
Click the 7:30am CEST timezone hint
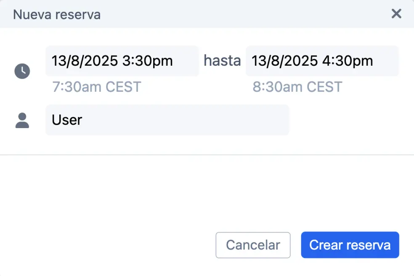(97, 87)
